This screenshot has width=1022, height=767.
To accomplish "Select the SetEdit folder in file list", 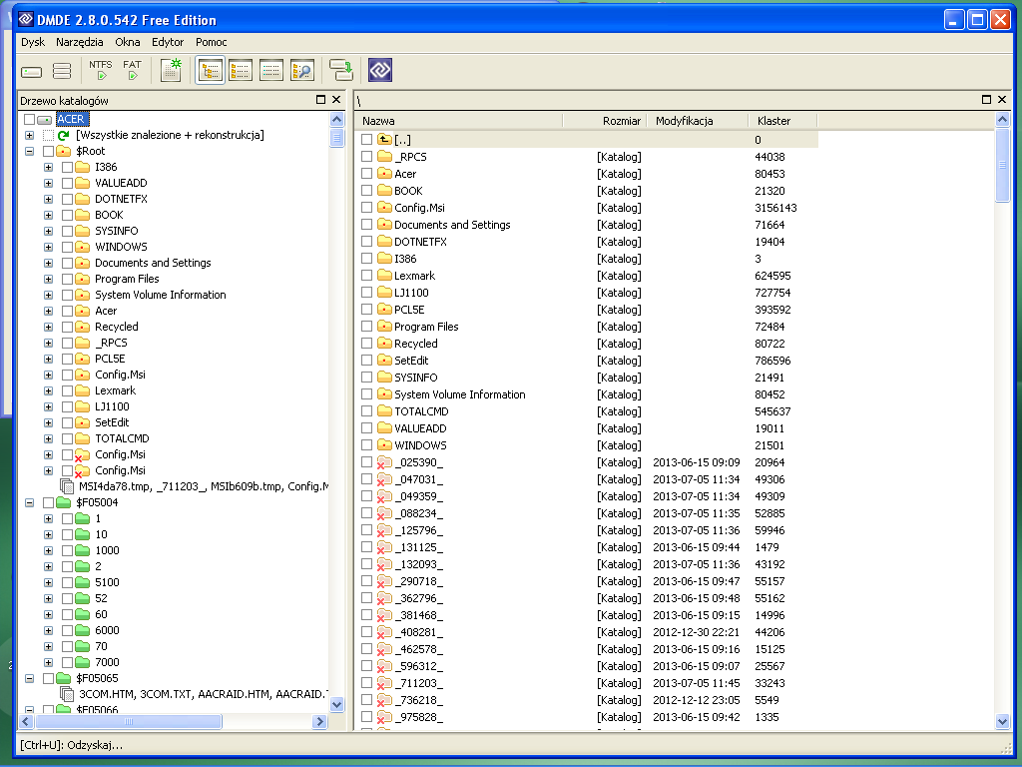I will [411, 360].
